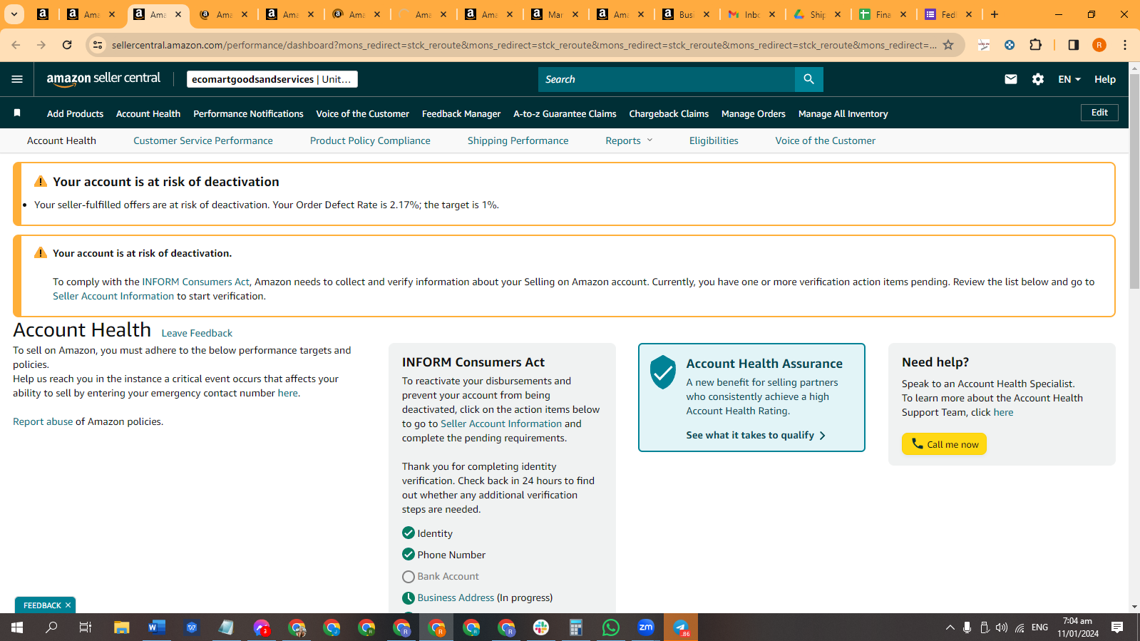Open a new browser tab

tap(995, 14)
